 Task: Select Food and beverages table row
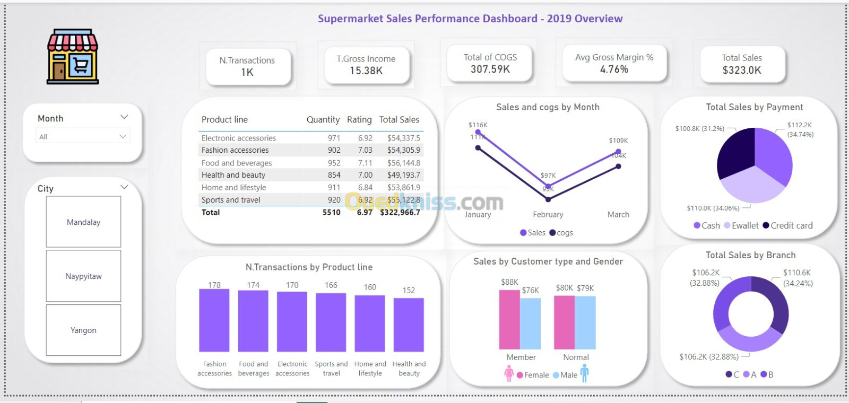pos(311,163)
